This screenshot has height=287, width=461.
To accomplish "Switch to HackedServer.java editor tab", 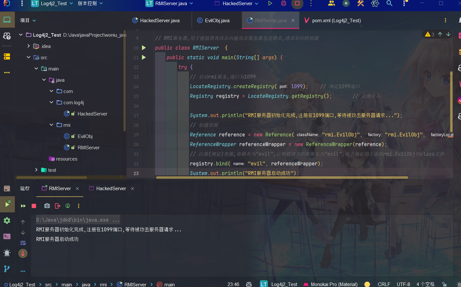I will [x=156, y=20].
